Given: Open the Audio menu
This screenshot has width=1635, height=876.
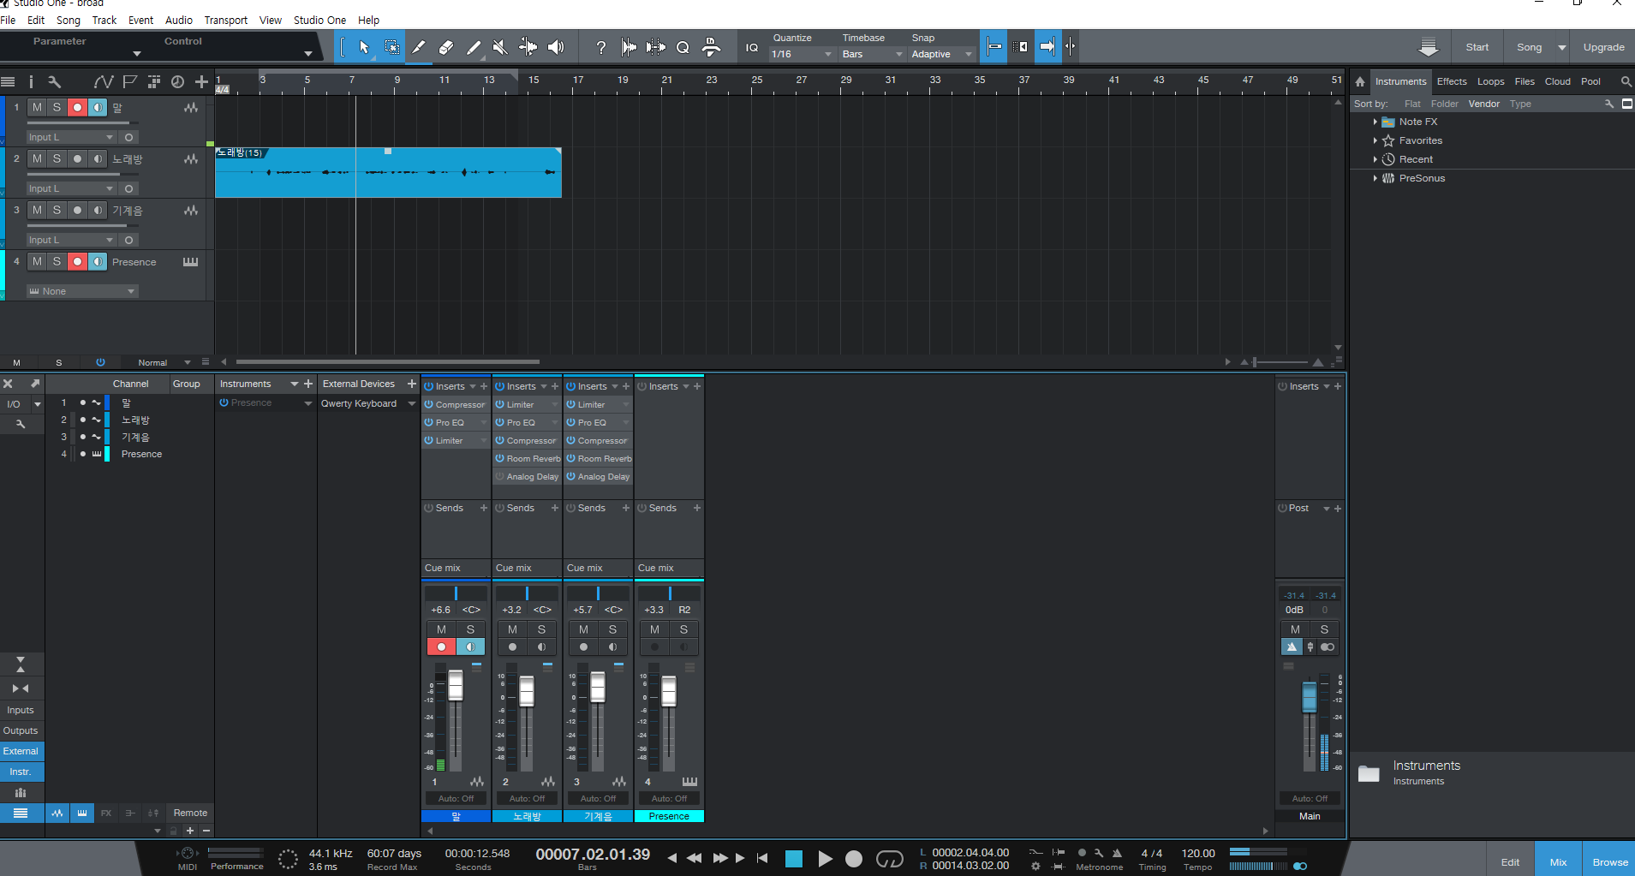Looking at the screenshot, I should click(179, 20).
